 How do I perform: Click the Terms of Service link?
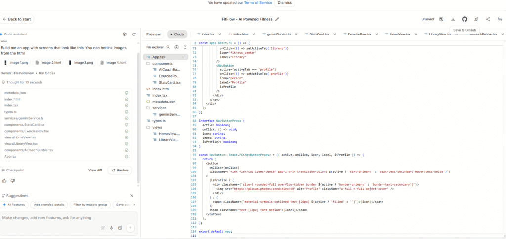tap(258, 2)
